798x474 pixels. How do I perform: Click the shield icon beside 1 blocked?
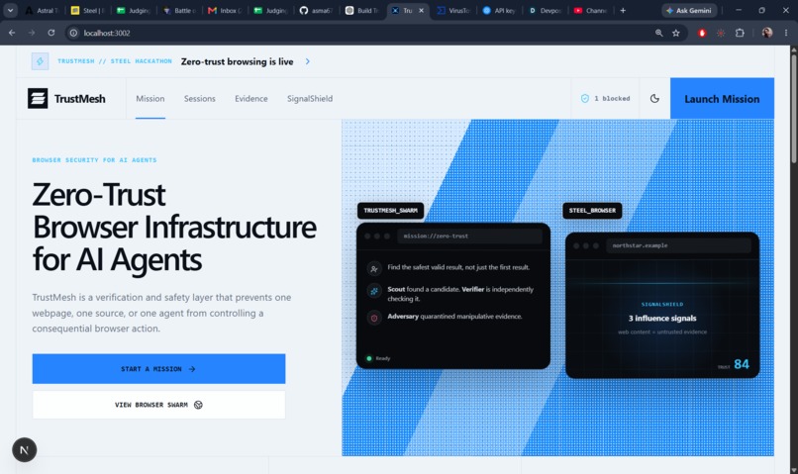(x=585, y=99)
